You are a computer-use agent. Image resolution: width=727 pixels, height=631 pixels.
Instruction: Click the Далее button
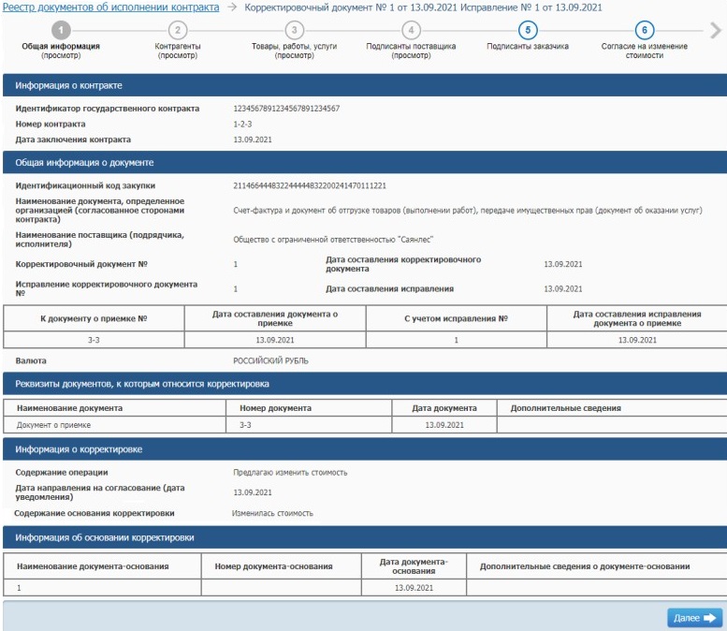tap(694, 618)
